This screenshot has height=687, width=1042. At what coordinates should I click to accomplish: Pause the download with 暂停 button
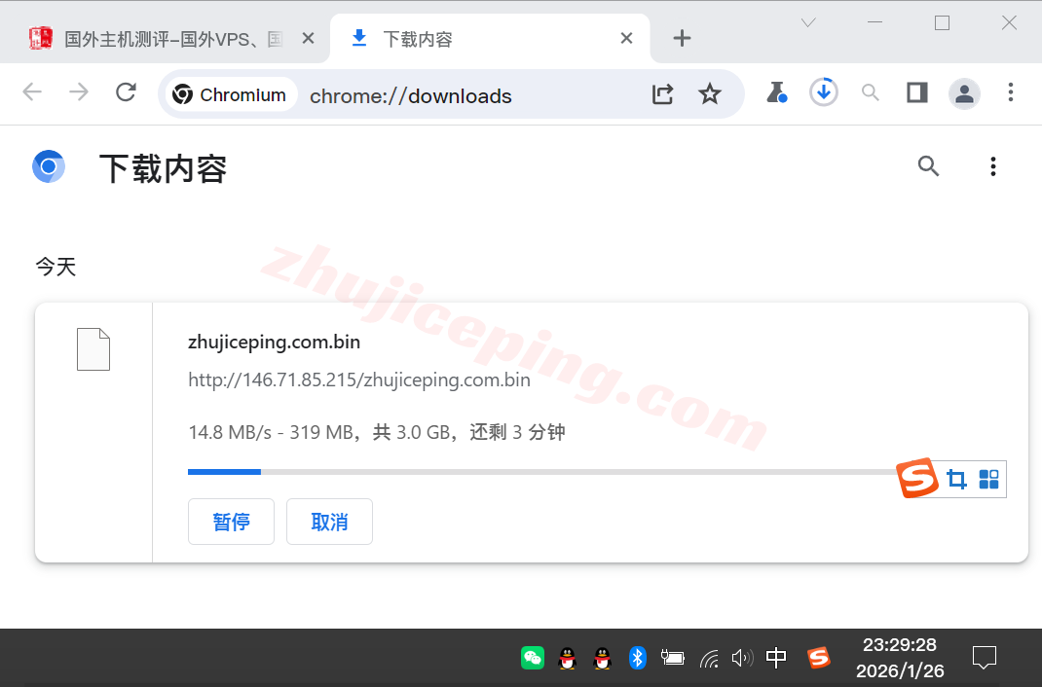pyautogui.click(x=231, y=522)
